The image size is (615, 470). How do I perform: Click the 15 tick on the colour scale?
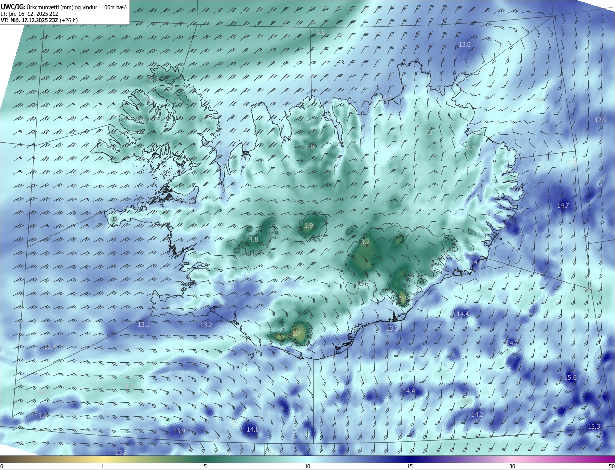(410, 466)
